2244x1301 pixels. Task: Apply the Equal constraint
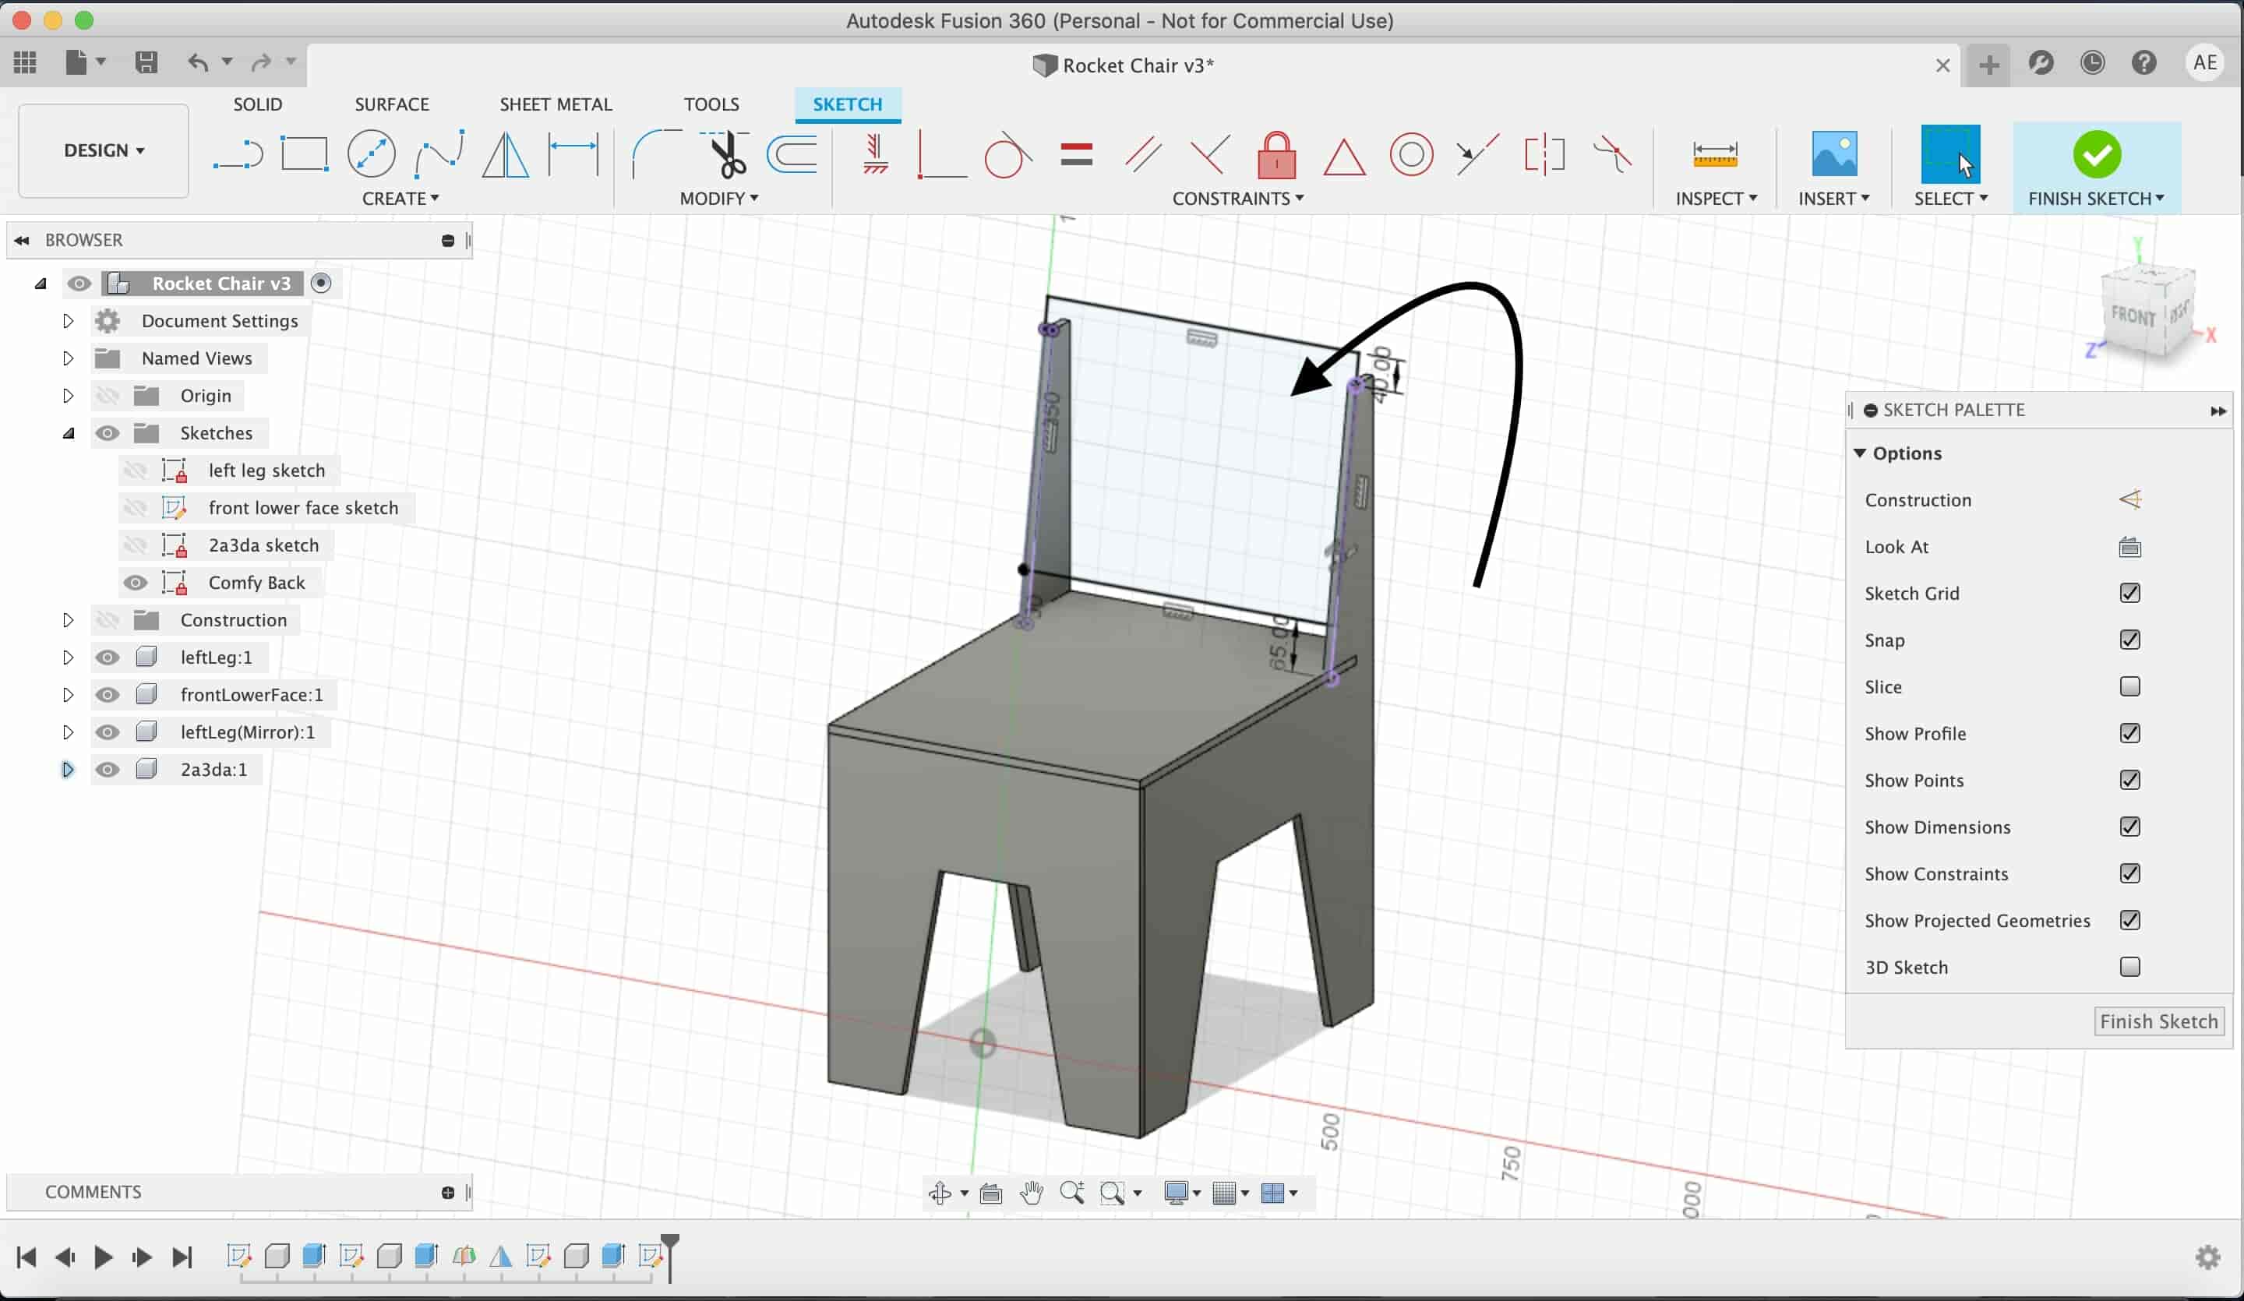click(1077, 155)
